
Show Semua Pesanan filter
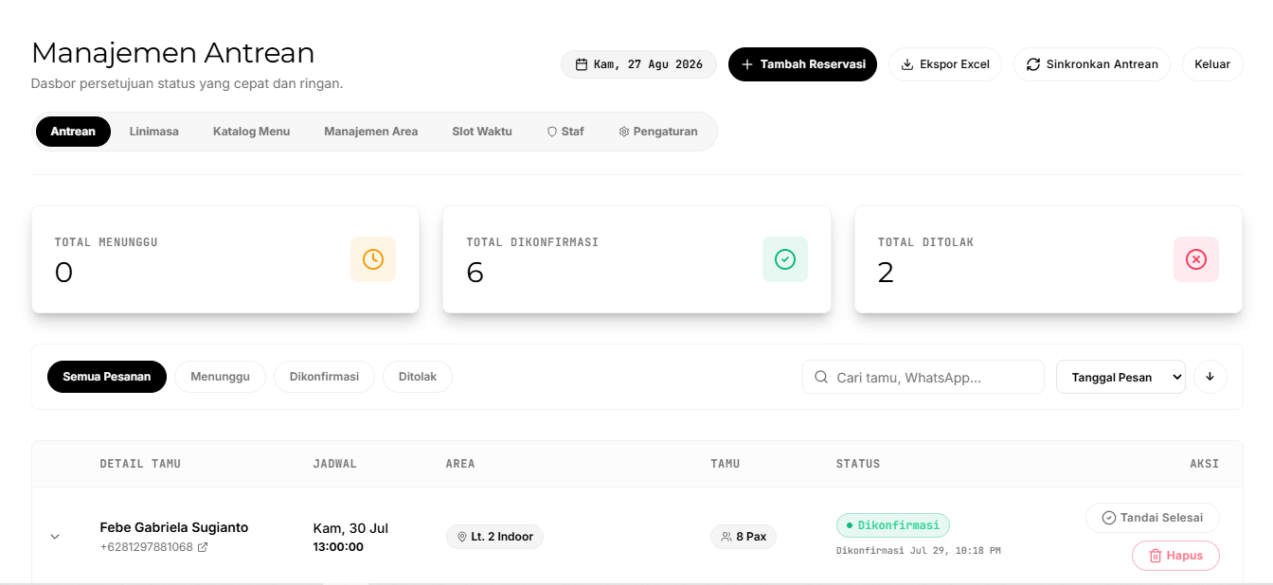(107, 377)
